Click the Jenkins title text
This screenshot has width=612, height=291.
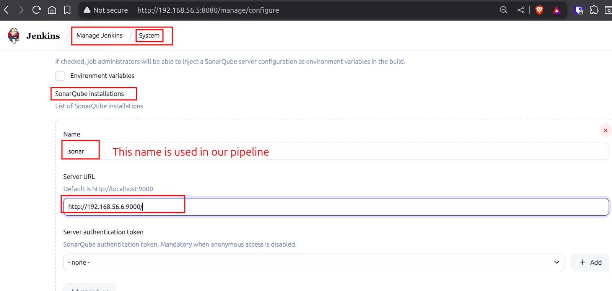43,36
